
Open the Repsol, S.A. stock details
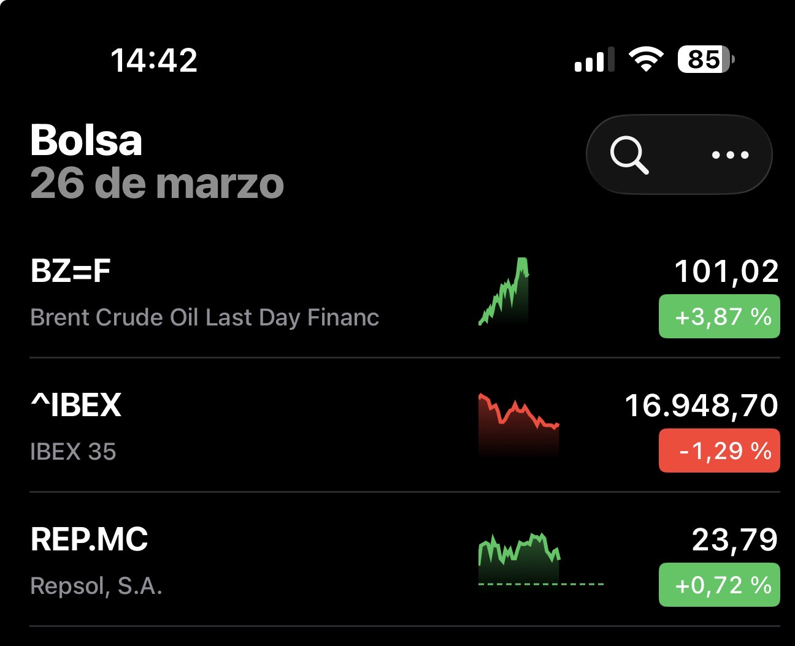point(96,586)
